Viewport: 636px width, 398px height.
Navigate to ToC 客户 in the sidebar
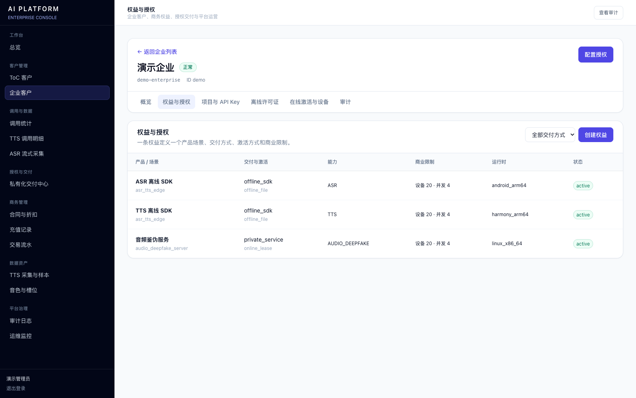pos(57,78)
